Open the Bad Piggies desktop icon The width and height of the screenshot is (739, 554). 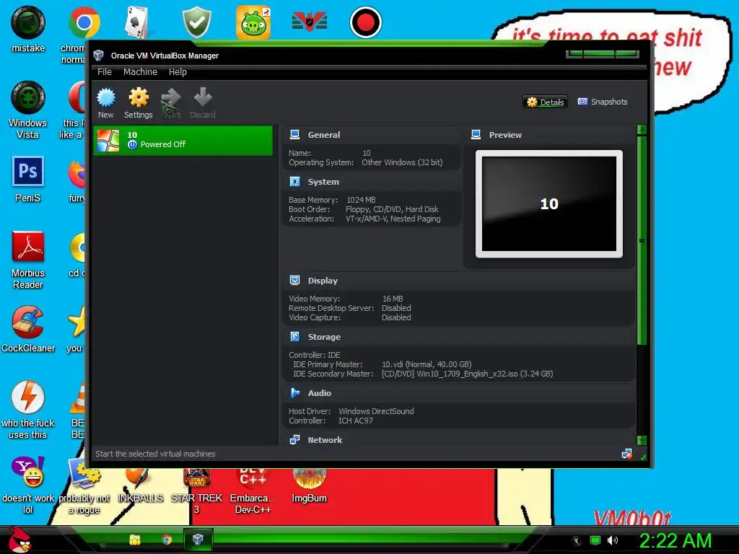click(253, 22)
